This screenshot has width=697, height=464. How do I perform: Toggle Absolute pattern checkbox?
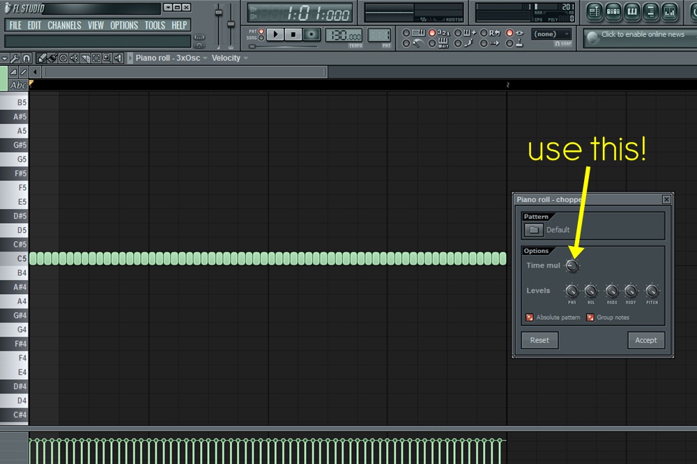pyautogui.click(x=530, y=317)
